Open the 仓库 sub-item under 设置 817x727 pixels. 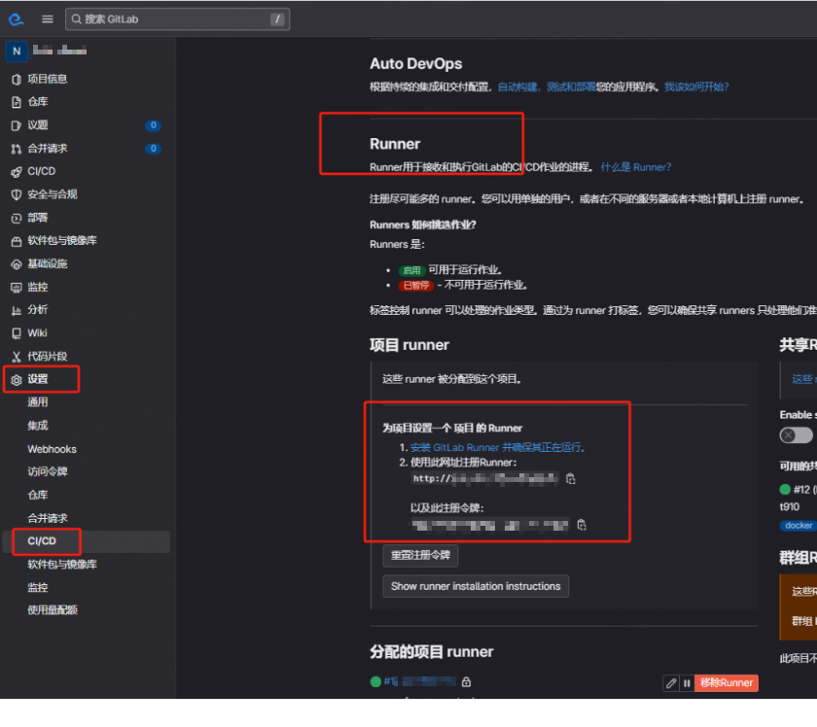coord(38,496)
